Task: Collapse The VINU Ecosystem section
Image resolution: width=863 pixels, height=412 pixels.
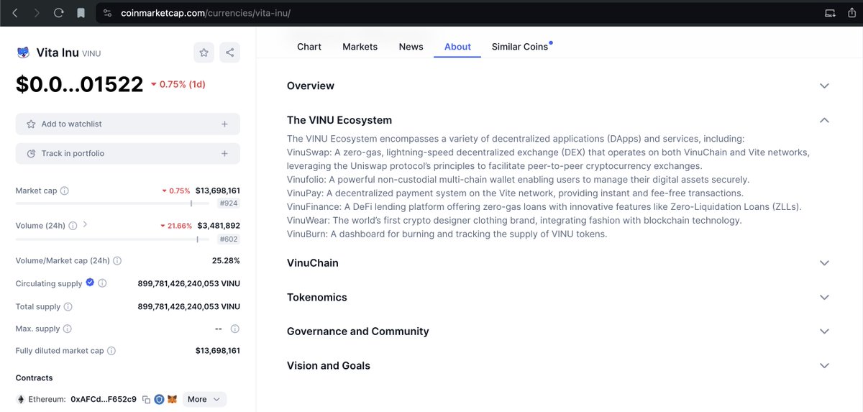Action: (x=824, y=120)
